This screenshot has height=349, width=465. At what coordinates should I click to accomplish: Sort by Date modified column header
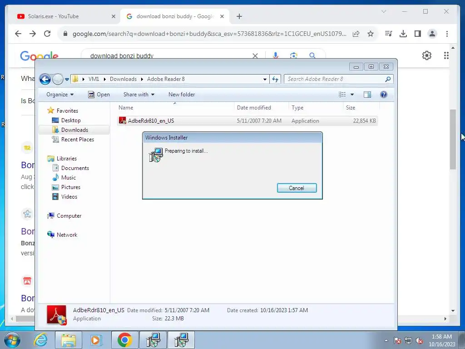[x=261, y=107]
